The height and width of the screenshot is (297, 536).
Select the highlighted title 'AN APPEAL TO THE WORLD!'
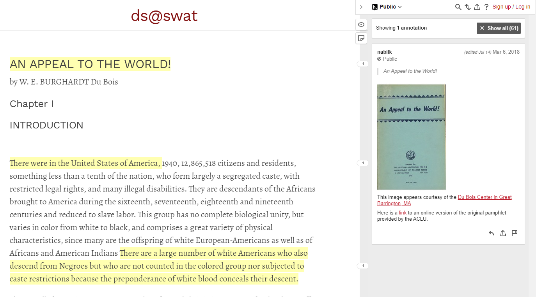point(90,64)
